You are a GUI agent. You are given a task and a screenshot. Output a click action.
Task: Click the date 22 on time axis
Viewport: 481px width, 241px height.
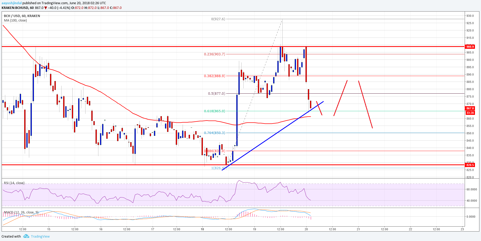[x=410, y=229]
